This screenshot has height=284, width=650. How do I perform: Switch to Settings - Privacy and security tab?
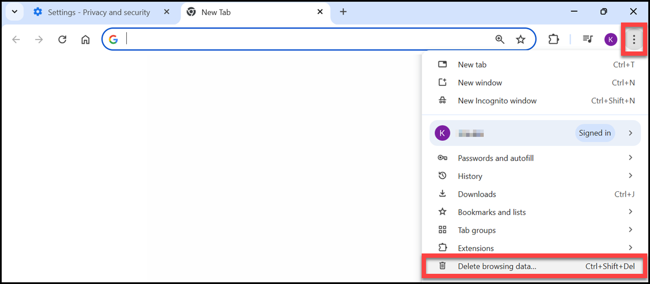(99, 12)
